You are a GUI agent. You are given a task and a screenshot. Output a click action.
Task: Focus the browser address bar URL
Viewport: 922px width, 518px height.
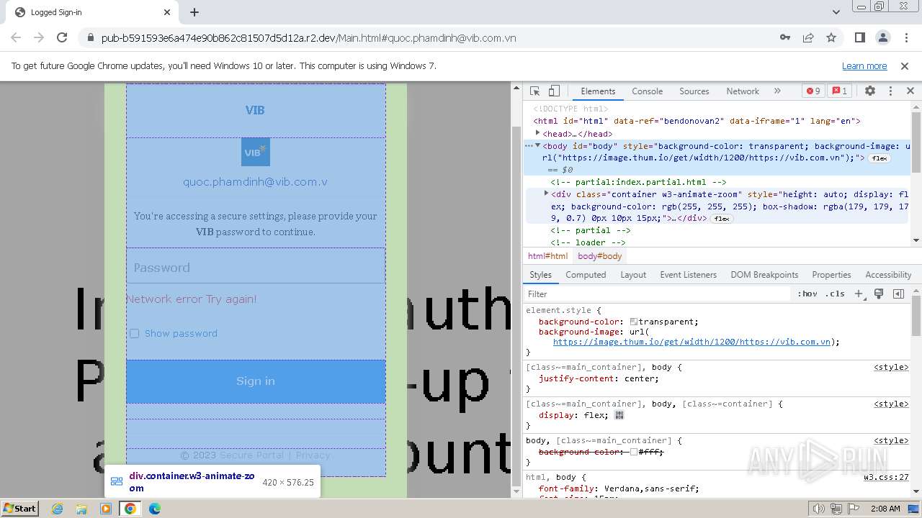308,38
